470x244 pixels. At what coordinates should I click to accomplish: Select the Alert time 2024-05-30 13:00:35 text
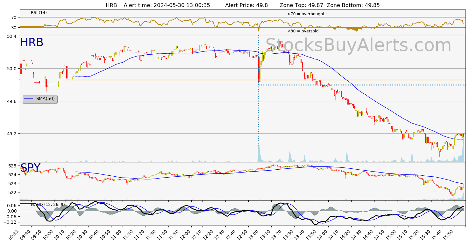167,5
